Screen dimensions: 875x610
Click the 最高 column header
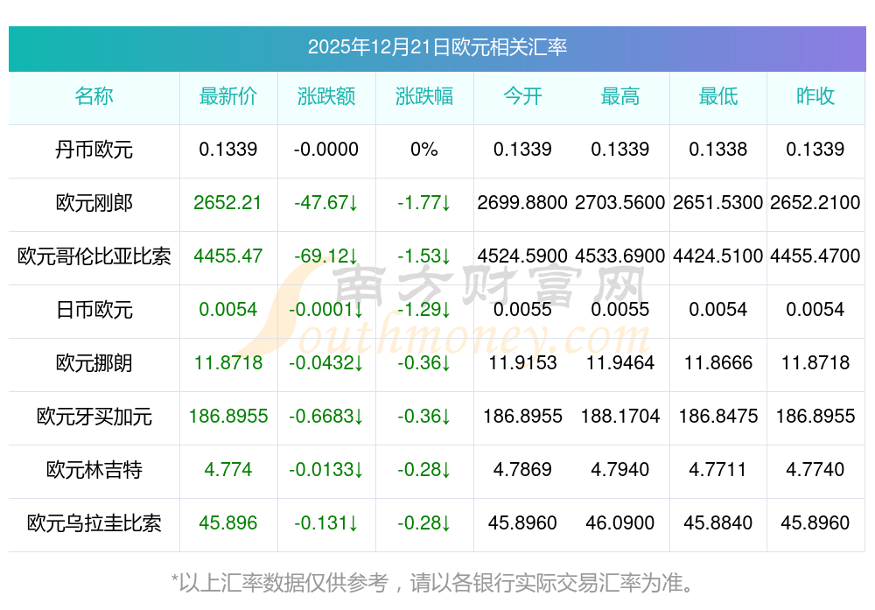click(619, 96)
